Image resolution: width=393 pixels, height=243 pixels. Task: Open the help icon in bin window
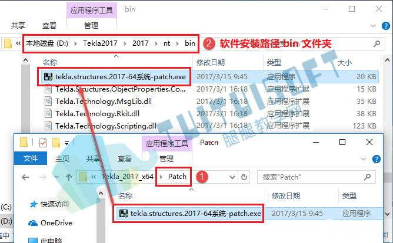386,26
